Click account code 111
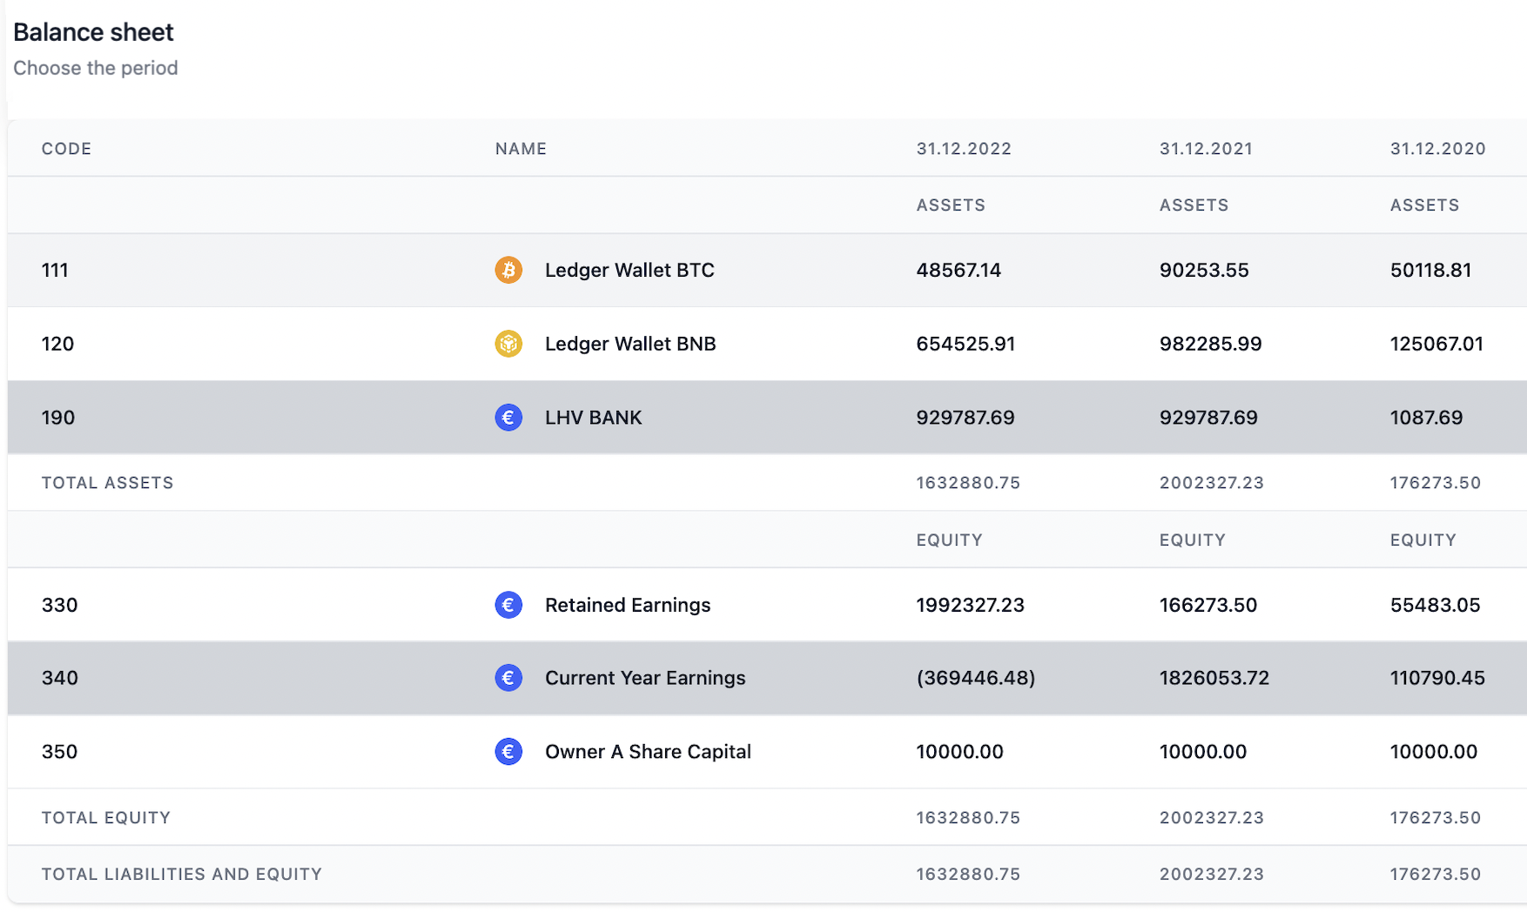The height and width of the screenshot is (912, 1527). click(55, 270)
